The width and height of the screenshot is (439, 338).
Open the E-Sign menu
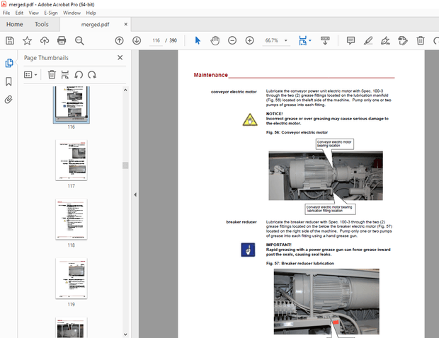point(51,13)
